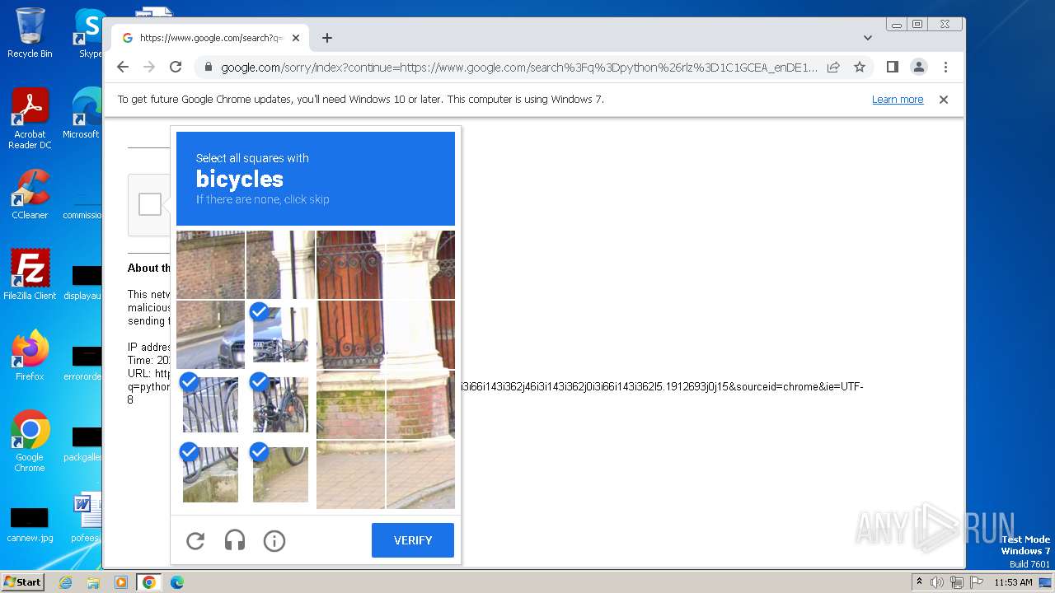Click the taskbar clock 11:53 AM
The image size is (1055, 593).
click(x=1013, y=582)
